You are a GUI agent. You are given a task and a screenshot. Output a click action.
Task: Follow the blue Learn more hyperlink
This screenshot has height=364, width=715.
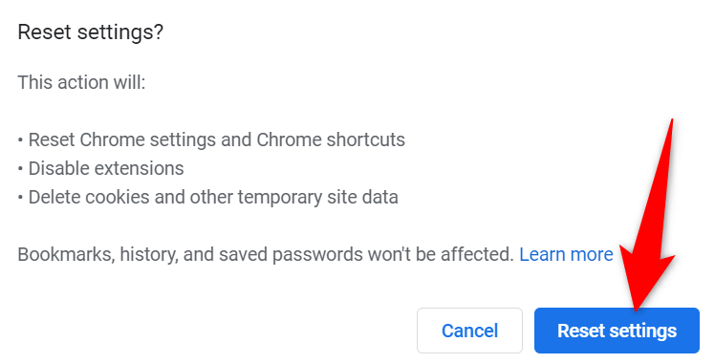(566, 254)
